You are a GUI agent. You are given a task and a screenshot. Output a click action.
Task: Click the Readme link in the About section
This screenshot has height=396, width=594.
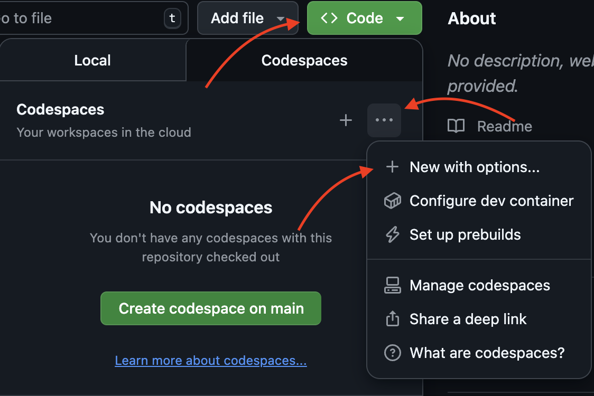(504, 126)
